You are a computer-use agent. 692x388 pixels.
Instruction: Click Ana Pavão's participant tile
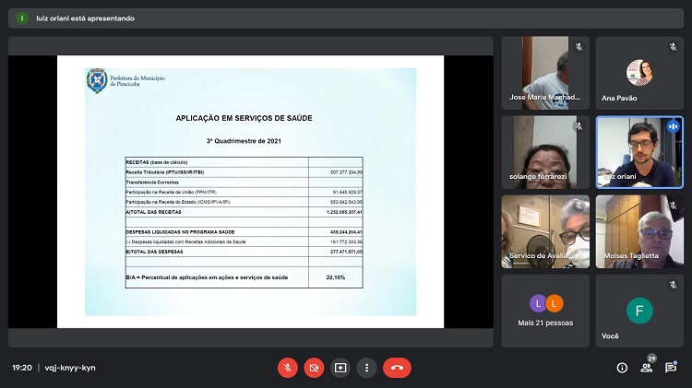tap(639, 72)
